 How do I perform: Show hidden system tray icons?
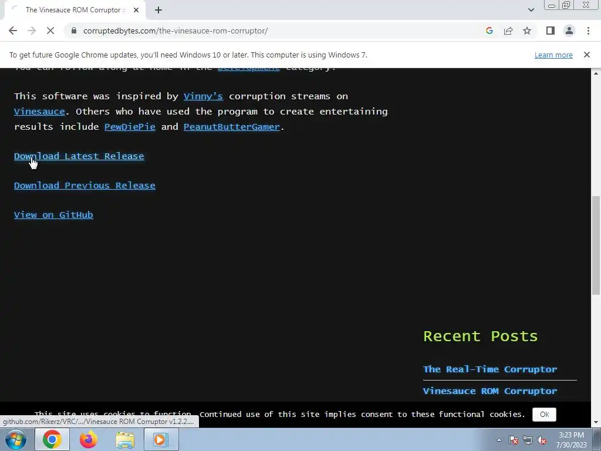coord(499,440)
